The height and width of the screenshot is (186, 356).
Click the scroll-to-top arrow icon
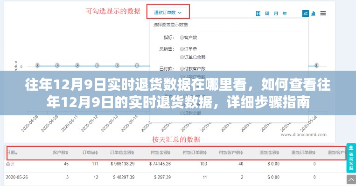[351, 180]
